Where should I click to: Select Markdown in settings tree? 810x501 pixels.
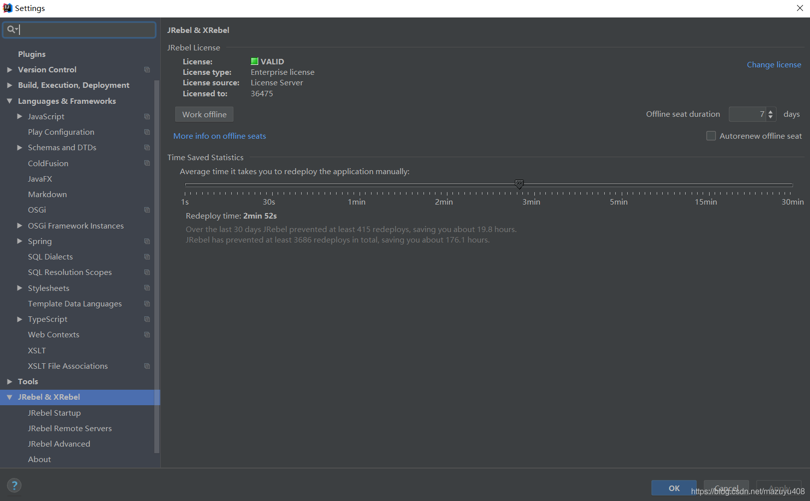tap(47, 194)
